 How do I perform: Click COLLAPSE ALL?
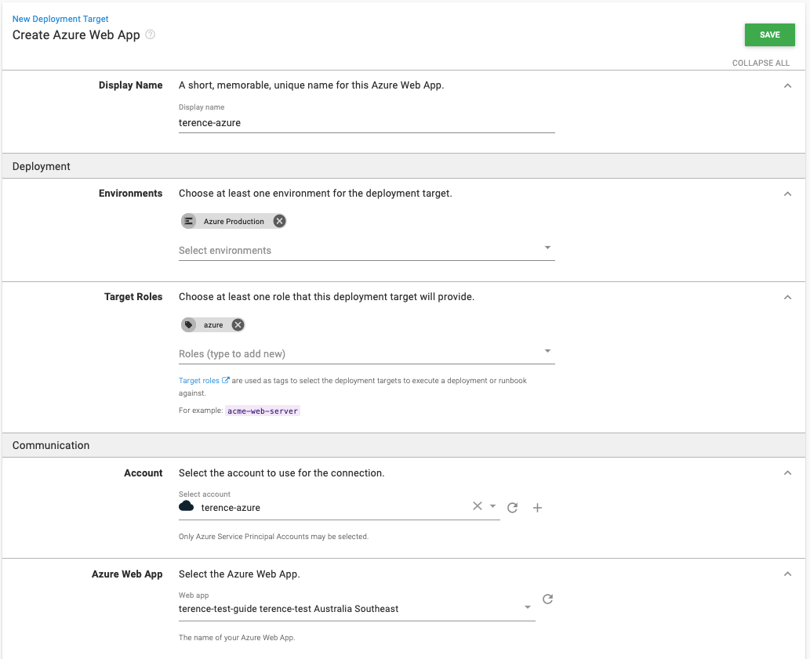coord(760,63)
